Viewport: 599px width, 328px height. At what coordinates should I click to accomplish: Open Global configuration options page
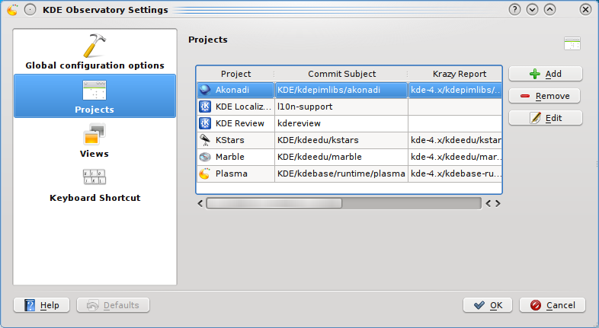94,52
